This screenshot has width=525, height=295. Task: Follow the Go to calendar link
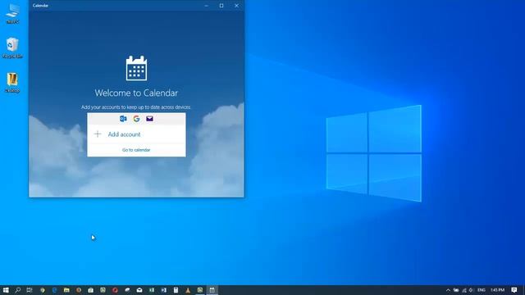pyautogui.click(x=136, y=150)
